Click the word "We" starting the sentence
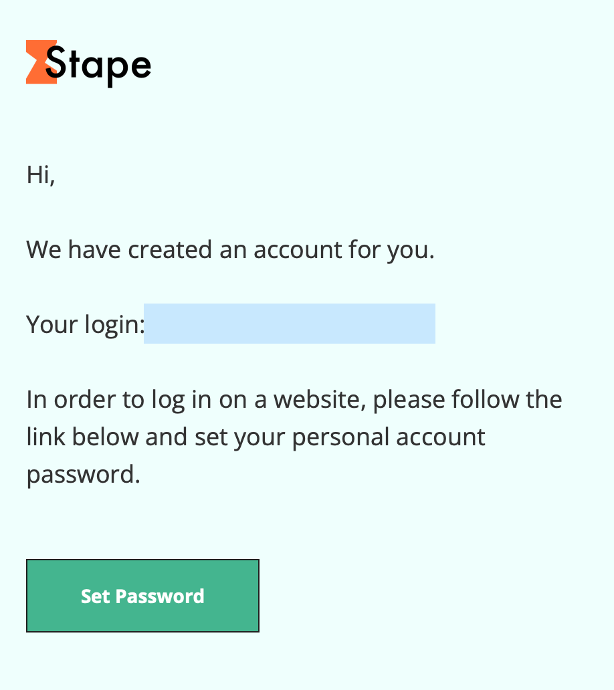Image resolution: width=614 pixels, height=690 pixels. point(43,250)
